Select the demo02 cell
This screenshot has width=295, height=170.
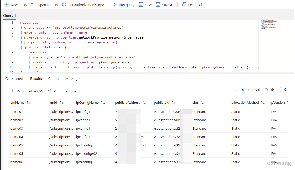pyautogui.click(x=17, y=120)
